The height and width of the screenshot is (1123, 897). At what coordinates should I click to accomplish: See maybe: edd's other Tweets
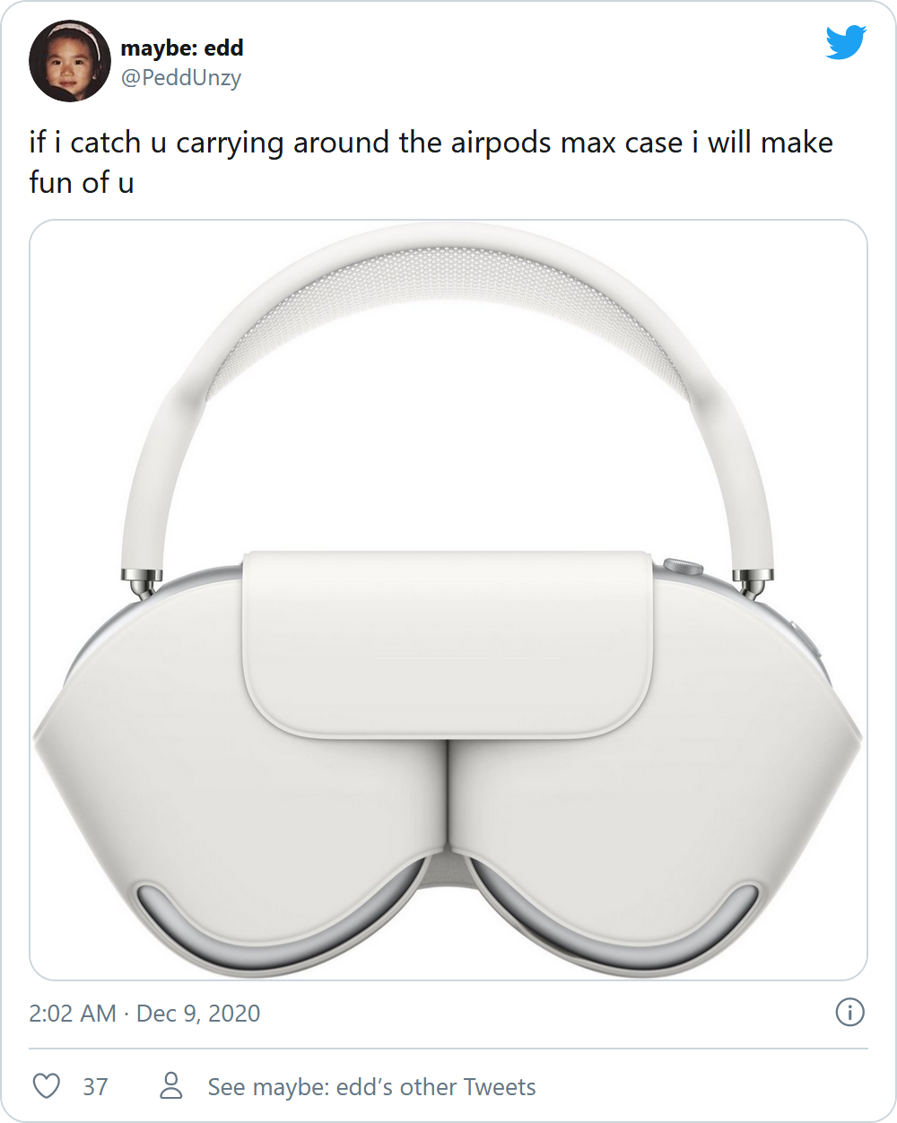(371, 1087)
